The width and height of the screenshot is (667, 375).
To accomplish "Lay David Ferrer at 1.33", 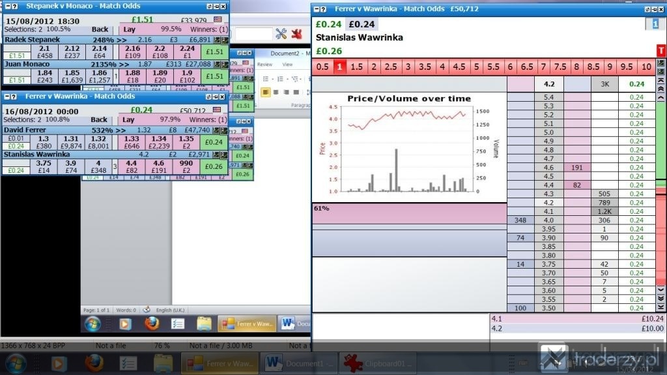I will (x=132, y=142).
